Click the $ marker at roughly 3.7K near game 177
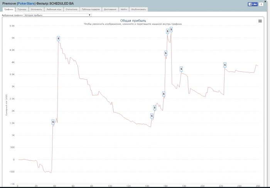 coord(181,69)
